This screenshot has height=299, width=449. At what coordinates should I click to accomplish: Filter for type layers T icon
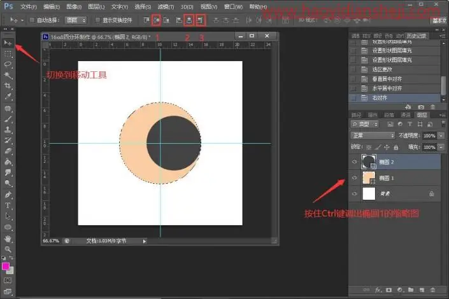point(410,124)
